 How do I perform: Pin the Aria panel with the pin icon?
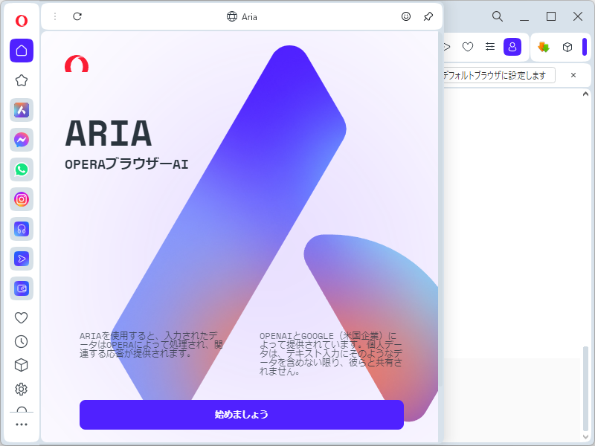tap(428, 16)
